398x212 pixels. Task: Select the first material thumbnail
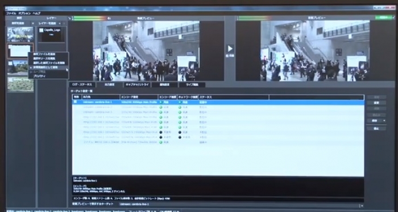point(20,35)
